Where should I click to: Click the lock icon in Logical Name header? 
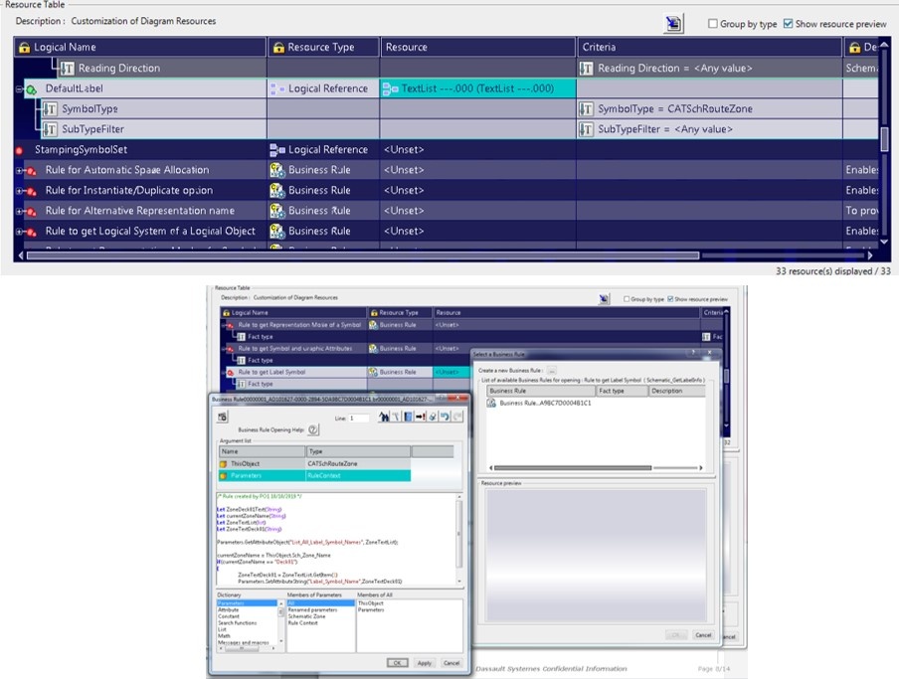click(x=25, y=47)
